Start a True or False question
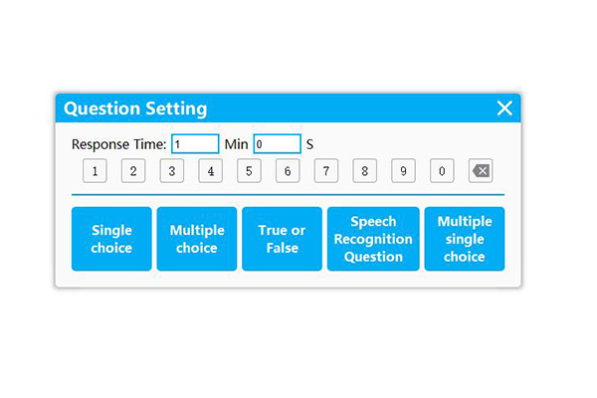 coord(283,239)
